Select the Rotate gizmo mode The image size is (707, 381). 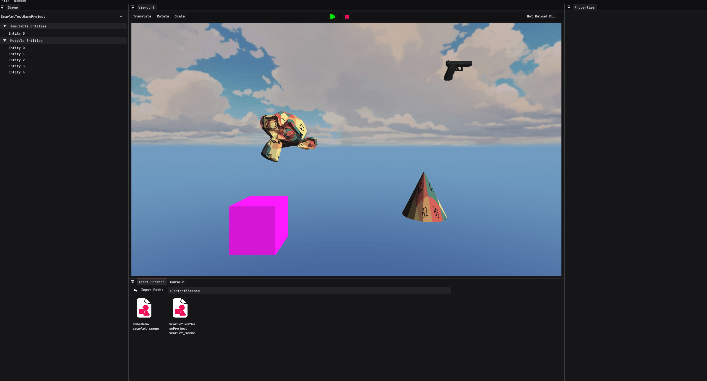(x=163, y=16)
